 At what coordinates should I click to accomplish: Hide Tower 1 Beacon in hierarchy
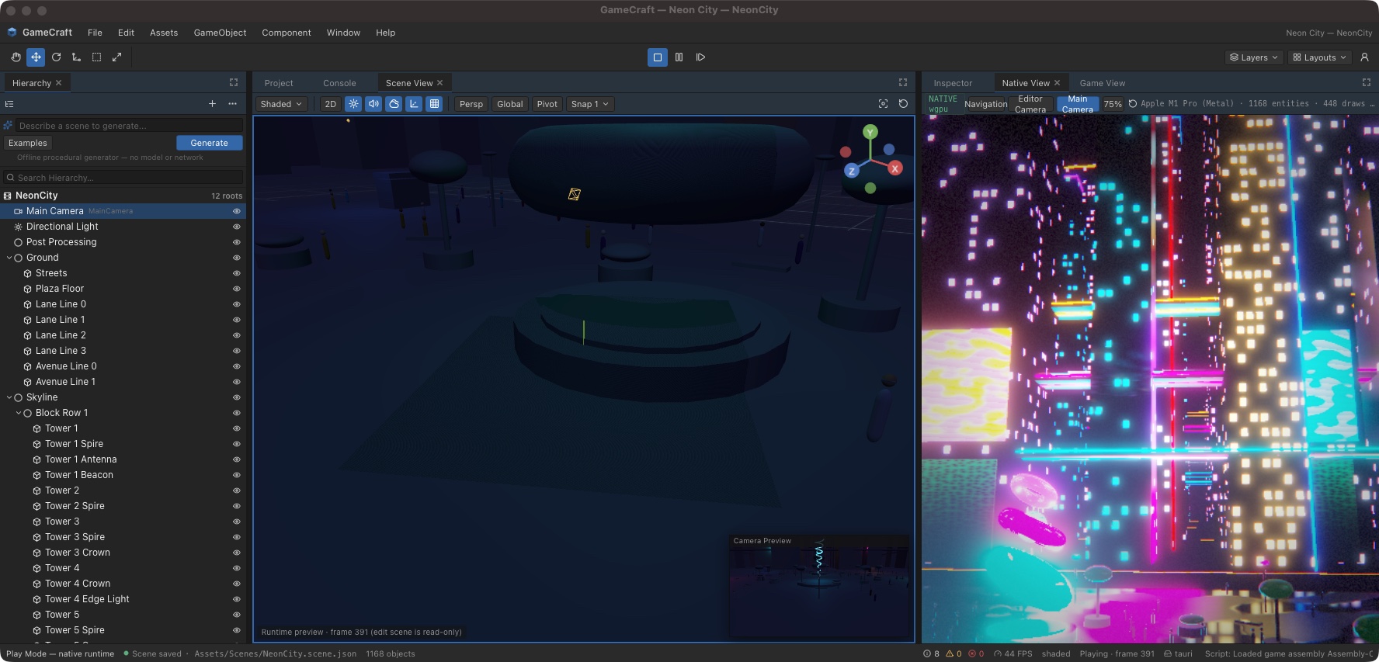(236, 475)
